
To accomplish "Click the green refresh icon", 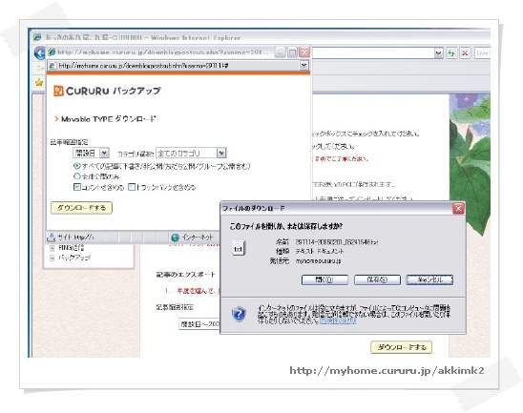I will [451, 53].
